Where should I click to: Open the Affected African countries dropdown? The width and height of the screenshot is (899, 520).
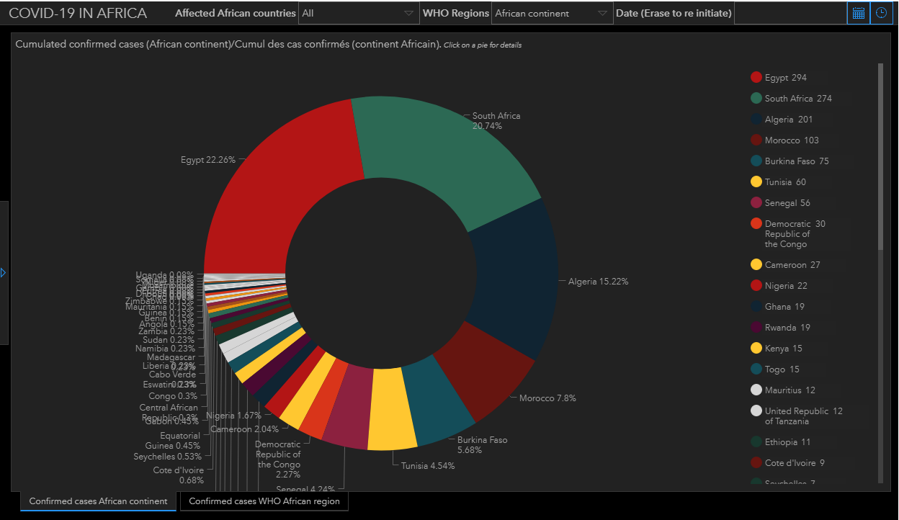[x=358, y=13]
